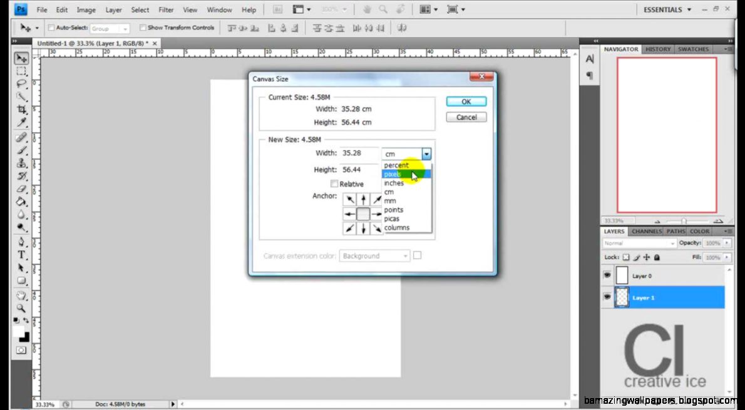Choose points from the units list
This screenshot has height=410, width=745.
click(x=407, y=210)
